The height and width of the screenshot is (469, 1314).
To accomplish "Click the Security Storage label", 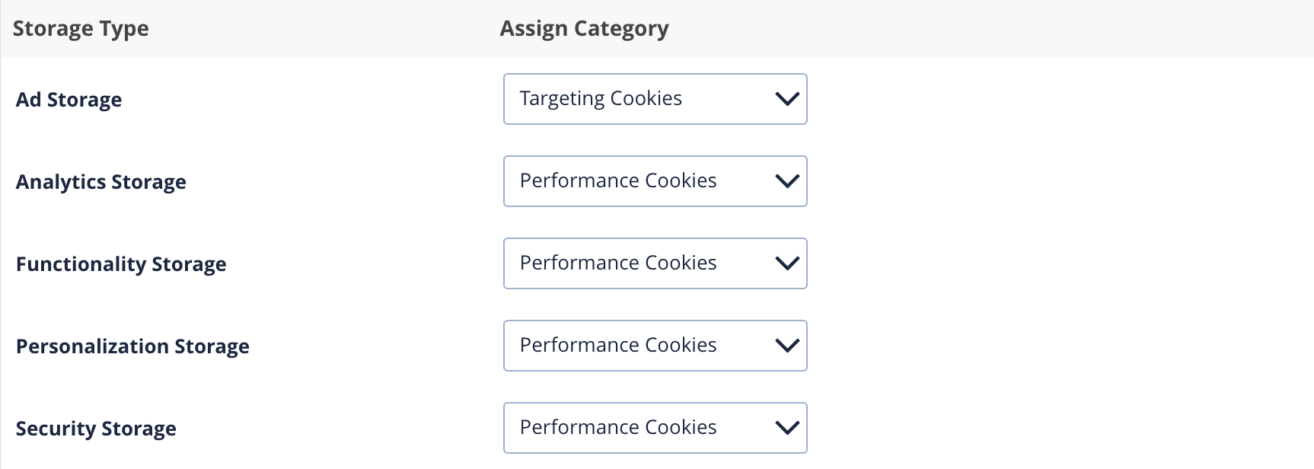I will point(97,428).
